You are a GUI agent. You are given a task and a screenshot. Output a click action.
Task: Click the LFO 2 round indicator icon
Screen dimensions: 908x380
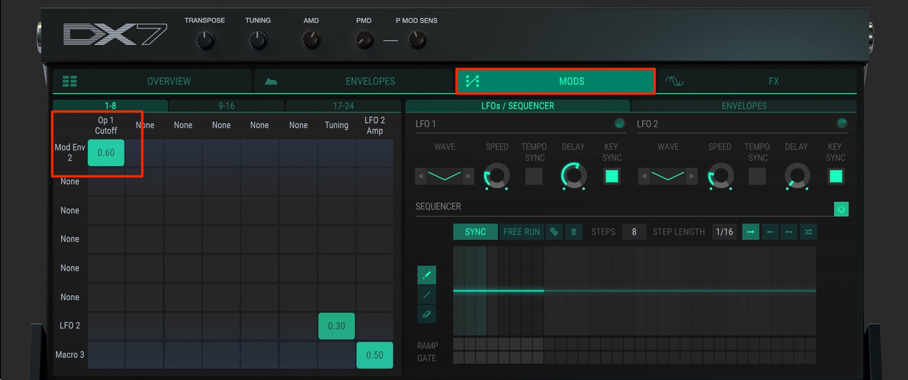[842, 123]
